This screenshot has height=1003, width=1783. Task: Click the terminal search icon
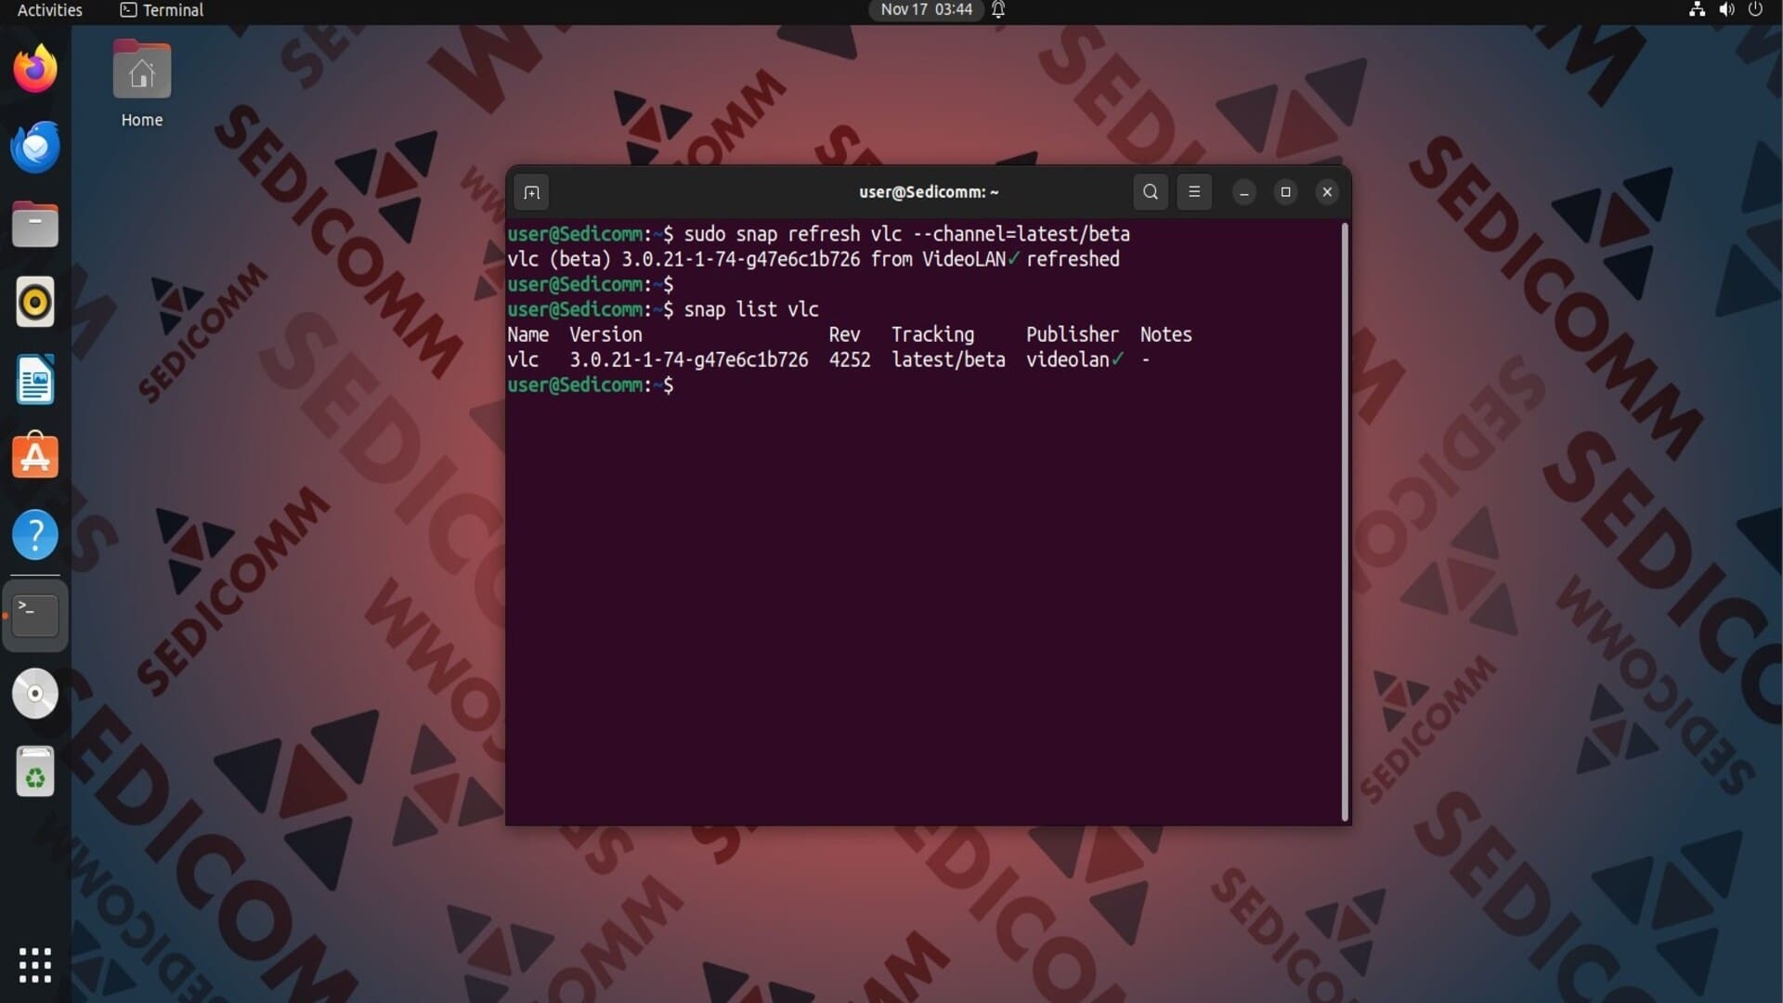coord(1150,192)
